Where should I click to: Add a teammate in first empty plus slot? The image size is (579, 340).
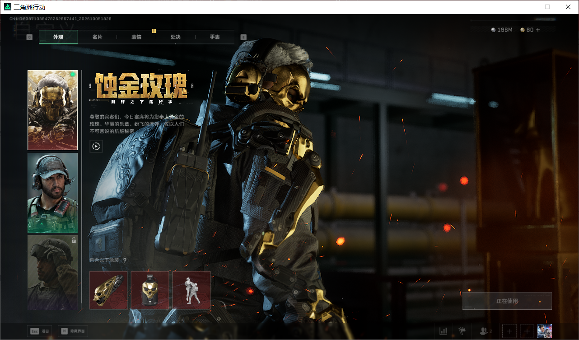tap(509, 331)
